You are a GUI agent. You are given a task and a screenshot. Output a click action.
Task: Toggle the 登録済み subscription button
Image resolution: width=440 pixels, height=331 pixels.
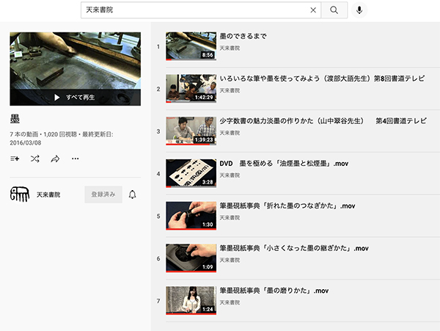point(103,194)
